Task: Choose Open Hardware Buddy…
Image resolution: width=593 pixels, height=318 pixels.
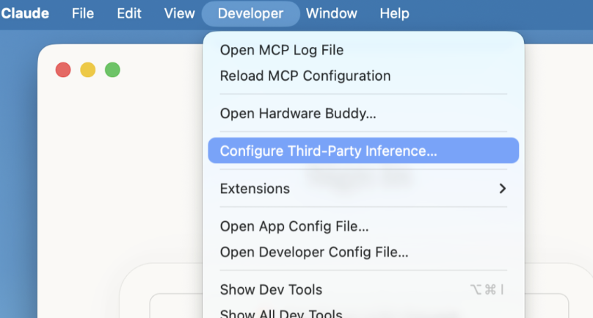Action: pos(363,113)
